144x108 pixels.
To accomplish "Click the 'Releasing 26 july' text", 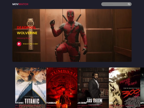I will [x=23, y=38].
